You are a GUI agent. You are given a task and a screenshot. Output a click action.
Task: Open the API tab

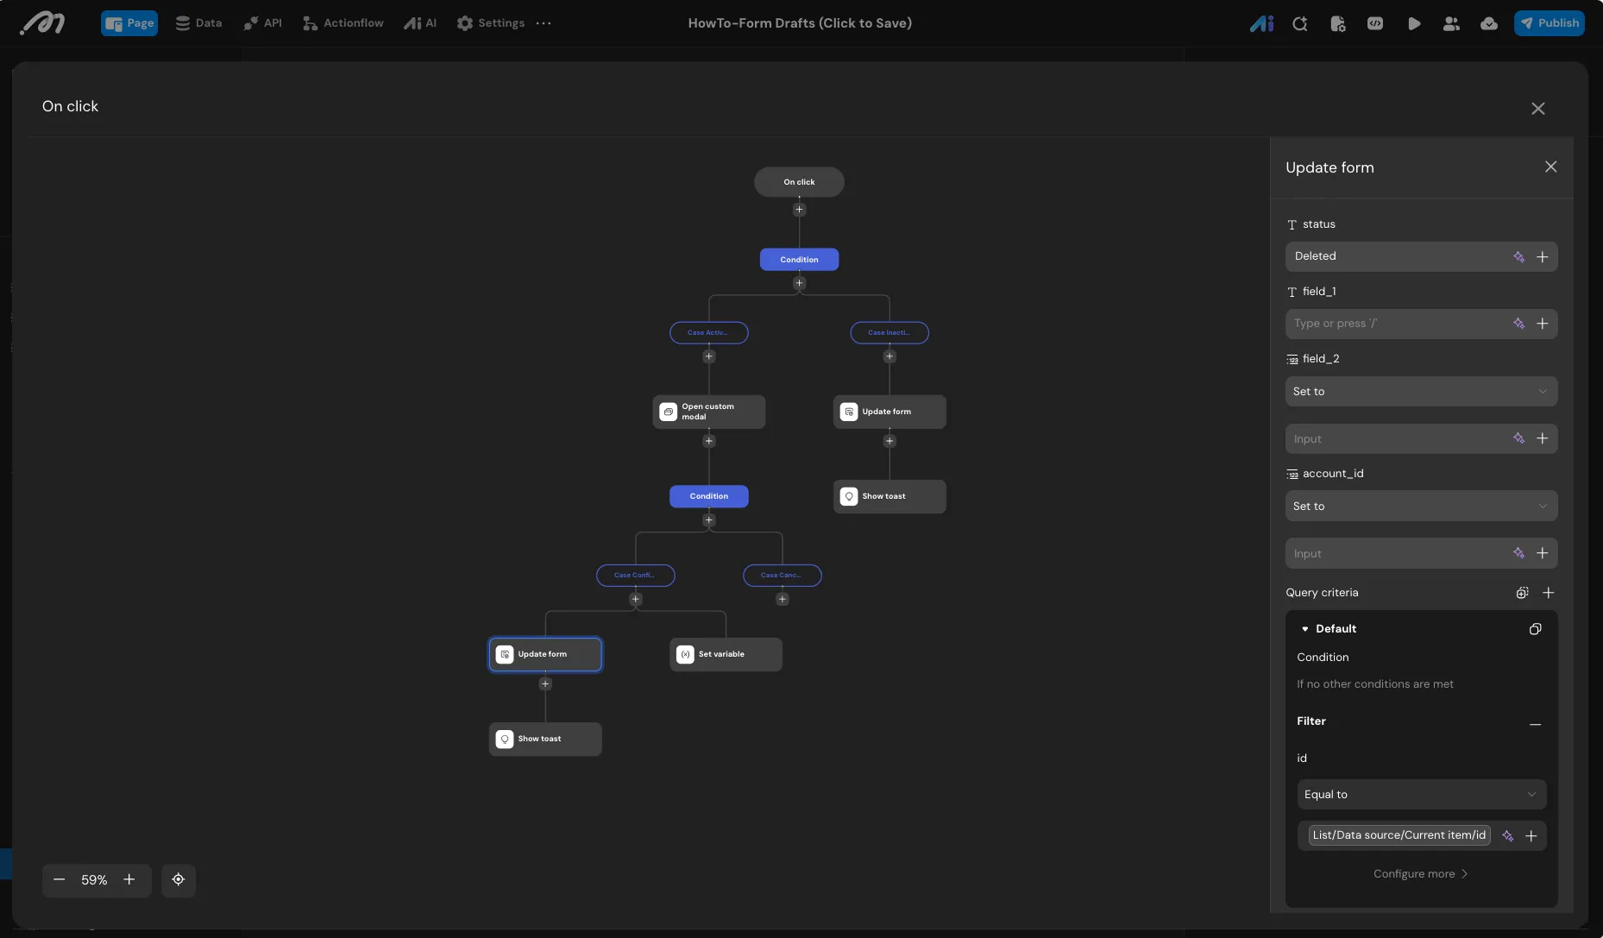(262, 23)
